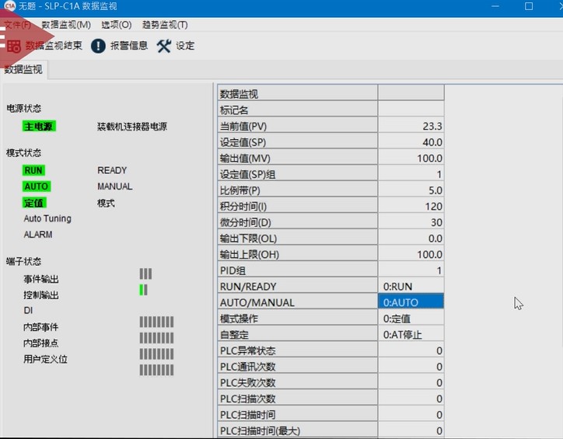Click the 报警信息 toolbar button label
This screenshot has width=563, height=439.
pyautogui.click(x=129, y=46)
